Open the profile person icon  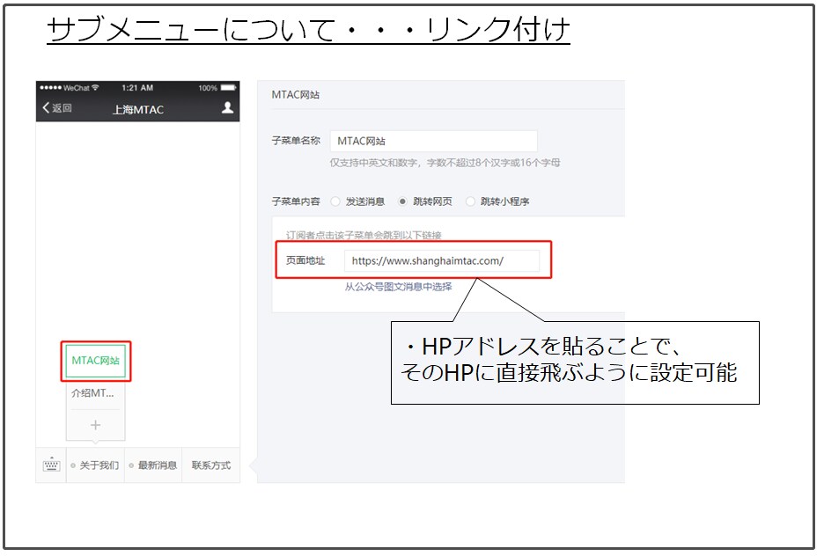tap(227, 107)
